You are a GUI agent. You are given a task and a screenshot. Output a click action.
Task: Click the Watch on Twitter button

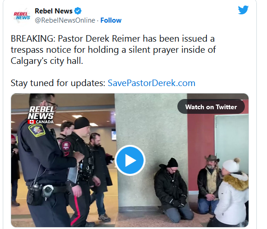[211, 107]
